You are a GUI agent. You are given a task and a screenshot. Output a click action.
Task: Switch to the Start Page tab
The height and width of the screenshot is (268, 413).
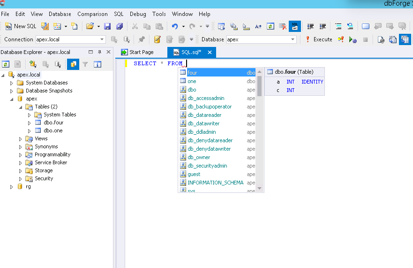(137, 52)
